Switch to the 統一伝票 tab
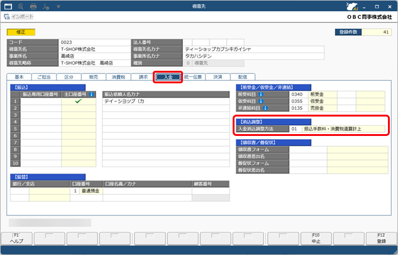This screenshot has height=255, width=398. (x=193, y=77)
